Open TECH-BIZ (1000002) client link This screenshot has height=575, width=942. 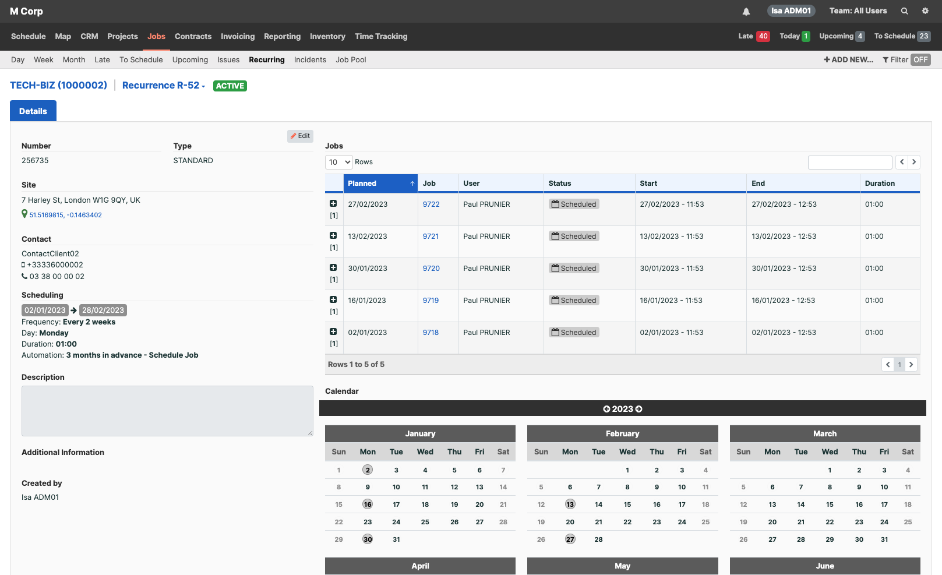coord(58,86)
